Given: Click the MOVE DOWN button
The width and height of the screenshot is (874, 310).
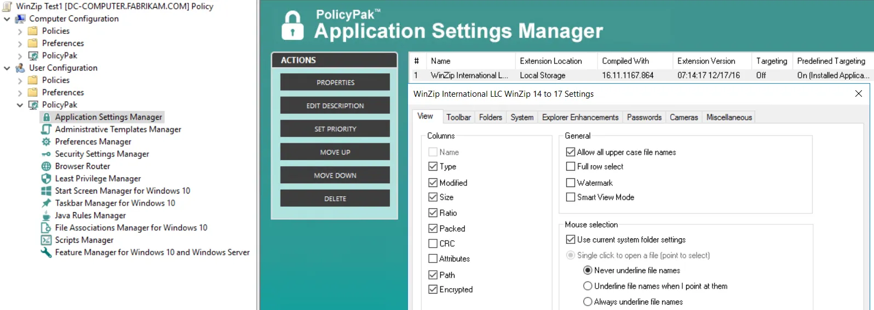Looking at the screenshot, I should pos(335,175).
